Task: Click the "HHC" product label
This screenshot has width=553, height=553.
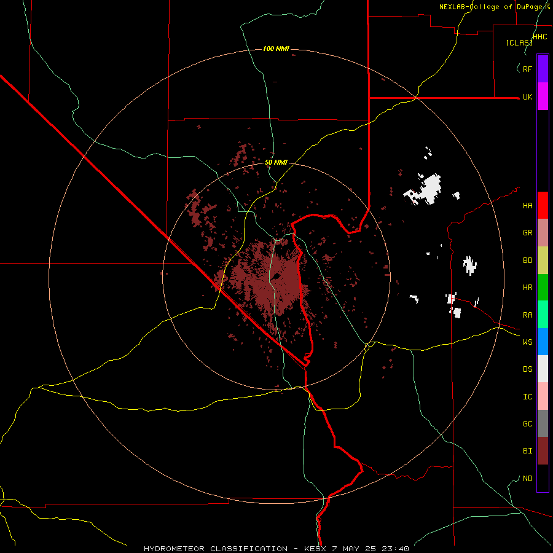Action: click(x=539, y=37)
